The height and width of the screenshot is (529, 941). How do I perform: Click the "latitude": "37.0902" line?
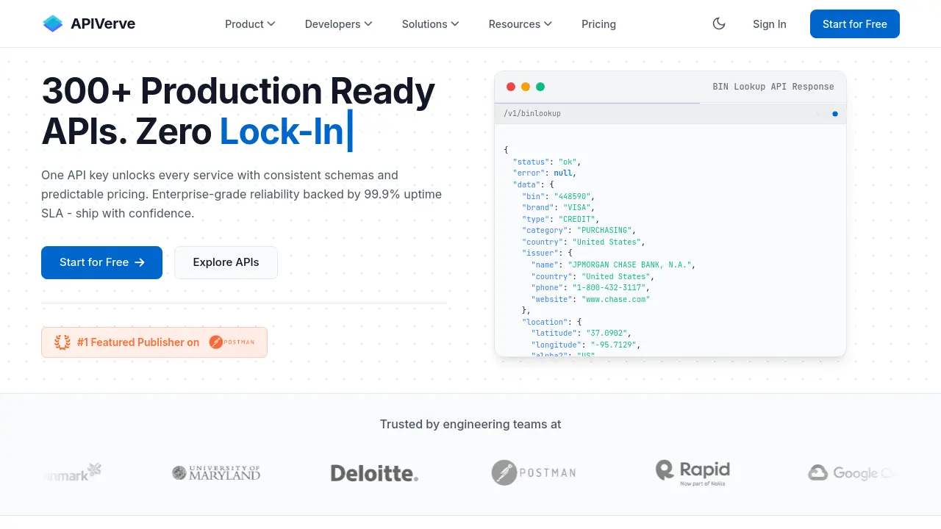point(583,334)
